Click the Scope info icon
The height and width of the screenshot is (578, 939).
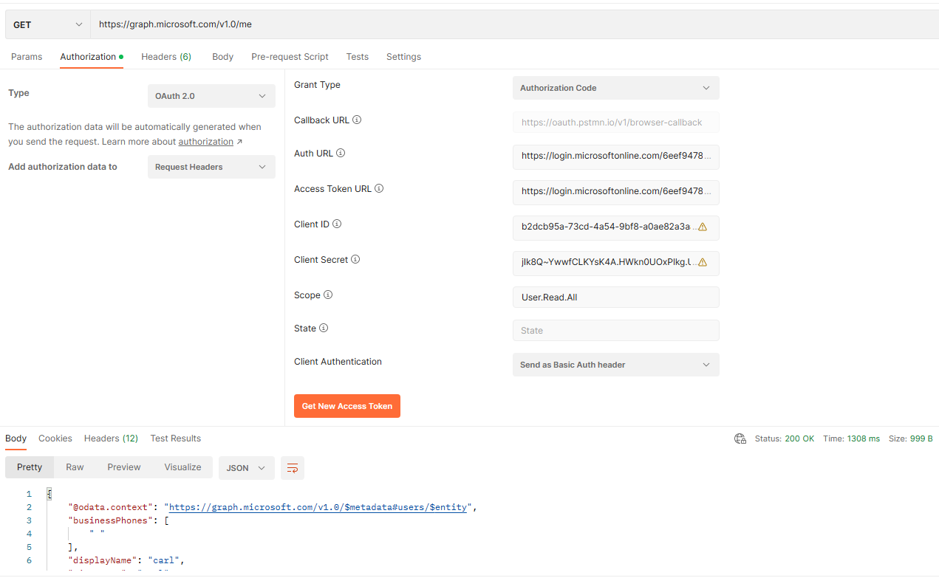click(328, 295)
